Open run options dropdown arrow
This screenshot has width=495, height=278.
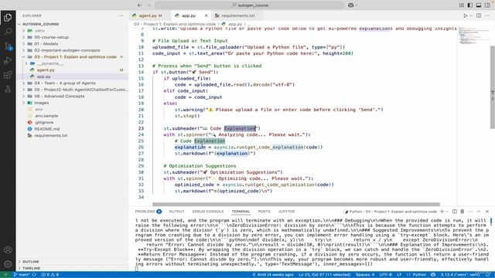click(471, 15)
